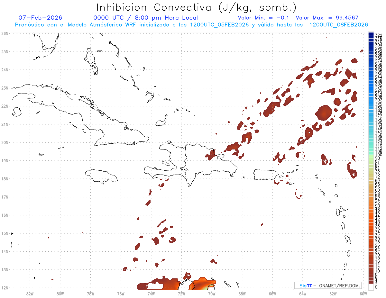Click the 13N latitude axis label
The width and height of the screenshot is (386, 298).
coord(5,269)
